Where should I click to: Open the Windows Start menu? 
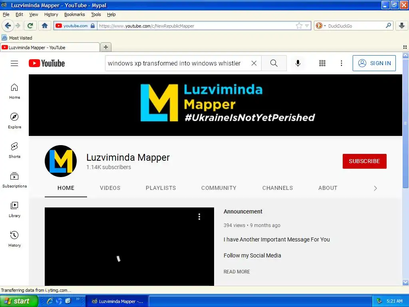point(19,301)
